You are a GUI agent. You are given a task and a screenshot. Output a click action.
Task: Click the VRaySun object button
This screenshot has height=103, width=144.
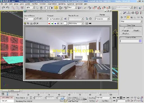click(x=125, y=33)
